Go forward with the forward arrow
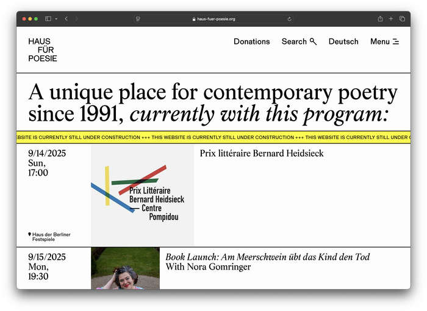This screenshot has height=311, width=427. 76,19
